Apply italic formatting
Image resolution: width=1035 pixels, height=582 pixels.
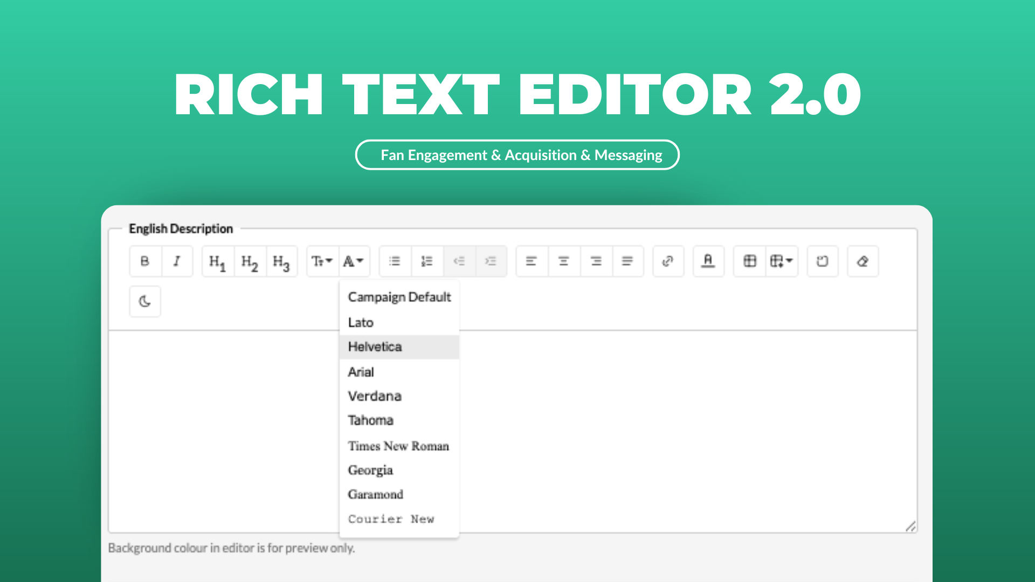[x=177, y=261]
